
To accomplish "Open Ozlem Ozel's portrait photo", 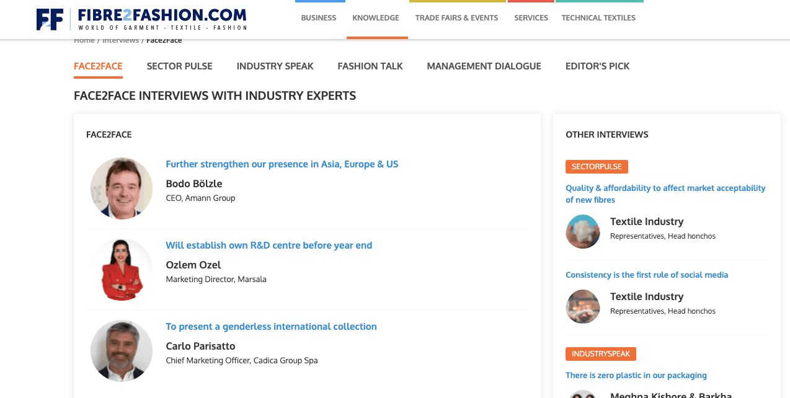I will [x=122, y=270].
